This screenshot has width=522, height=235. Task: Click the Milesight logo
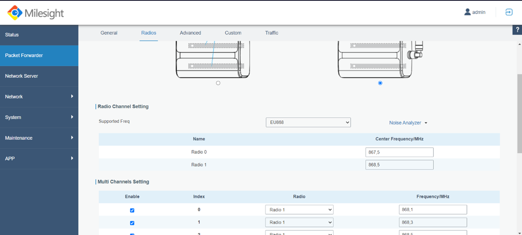click(x=35, y=13)
